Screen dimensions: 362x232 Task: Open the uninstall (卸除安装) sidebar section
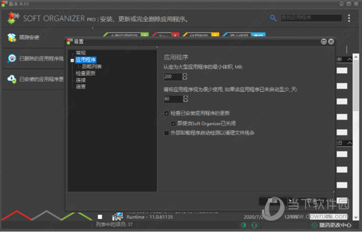[33, 37]
